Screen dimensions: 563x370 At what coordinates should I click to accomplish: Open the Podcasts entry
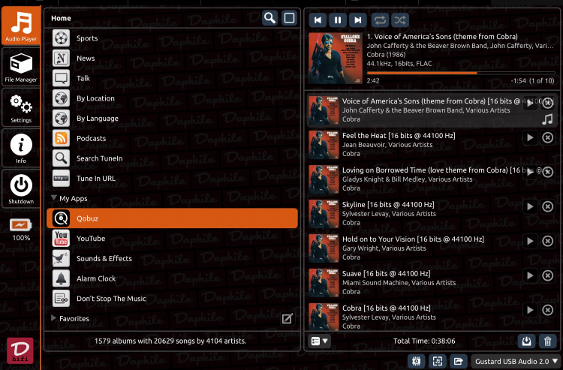pyautogui.click(x=172, y=139)
